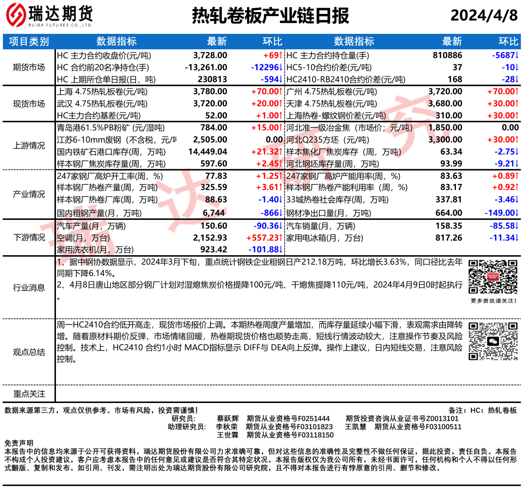Click the 1,850.00 coke price value
This screenshot has height=488, width=523.
click(445, 128)
